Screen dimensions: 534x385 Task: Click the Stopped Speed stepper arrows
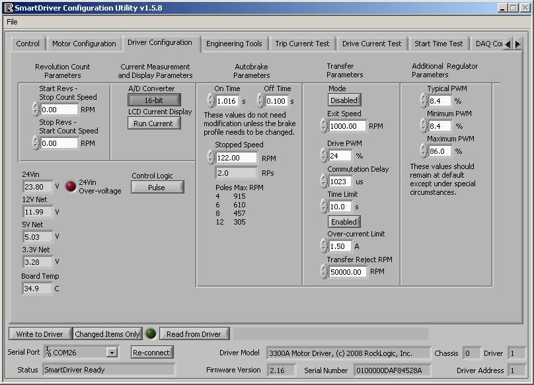211,158
